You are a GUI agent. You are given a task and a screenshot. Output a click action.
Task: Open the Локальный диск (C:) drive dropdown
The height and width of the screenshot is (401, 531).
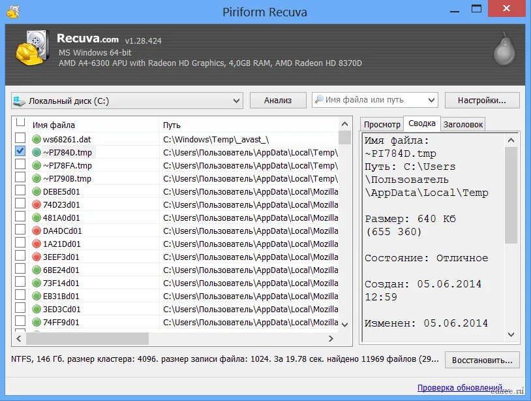pyautogui.click(x=127, y=101)
